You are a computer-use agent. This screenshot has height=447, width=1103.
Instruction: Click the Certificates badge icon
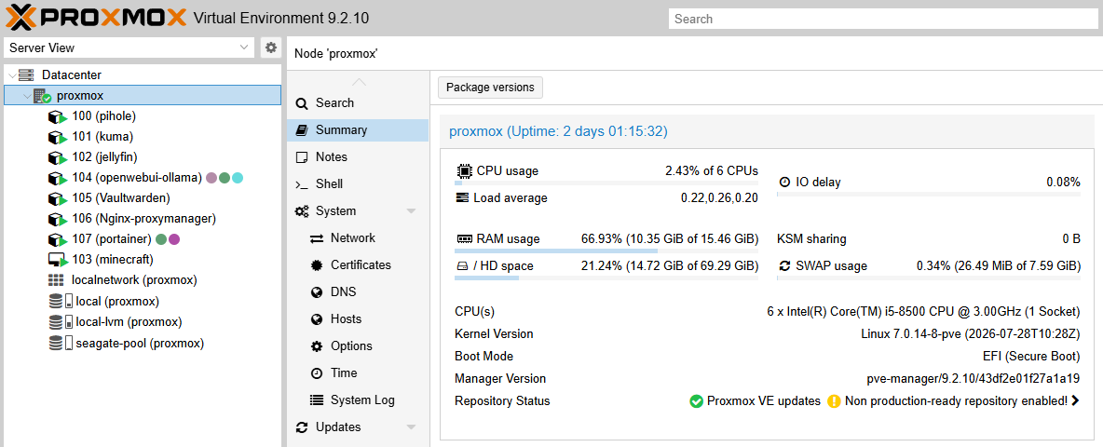(x=317, y=265)
